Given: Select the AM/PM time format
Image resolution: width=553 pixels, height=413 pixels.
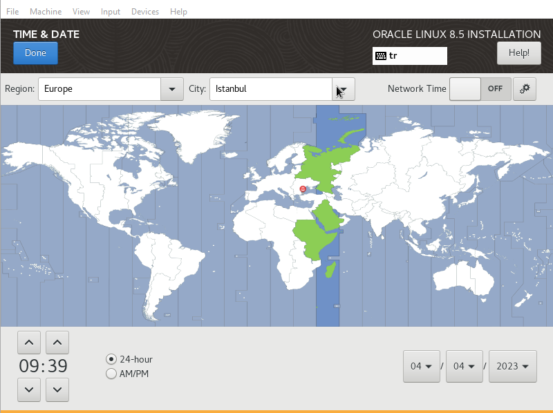Looking at the screenshot, I should coord(127,374).
